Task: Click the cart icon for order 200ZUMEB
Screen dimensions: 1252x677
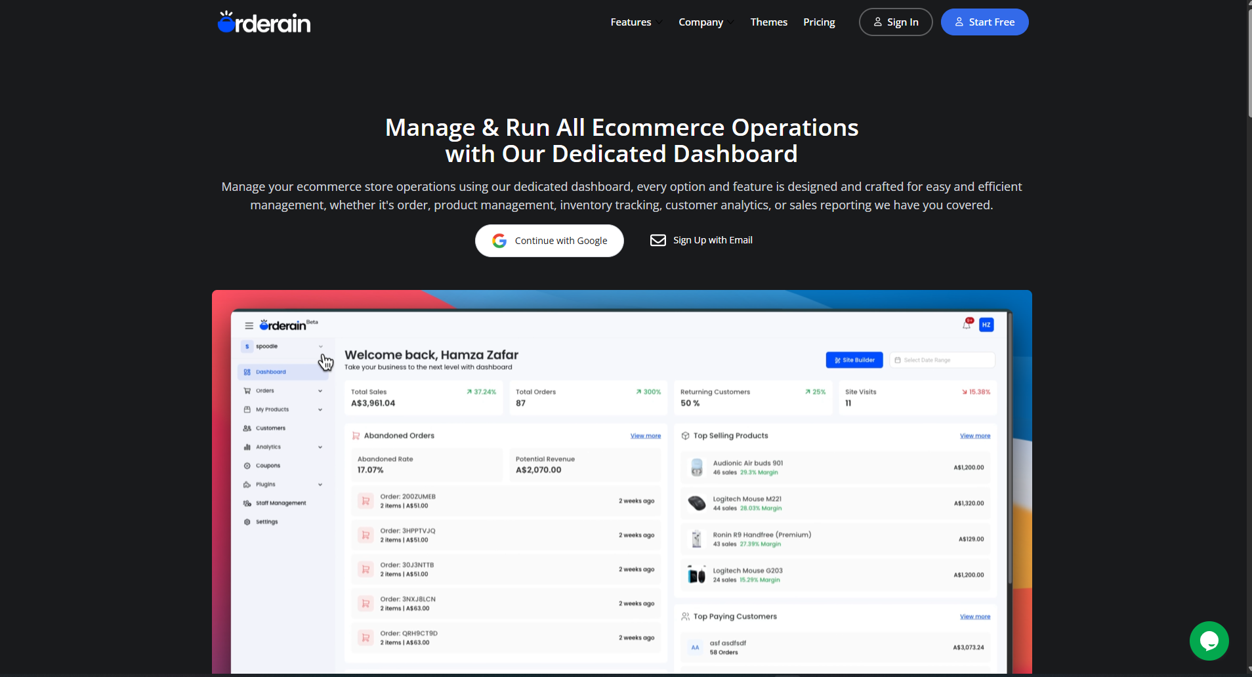Action: coord(365,501)
